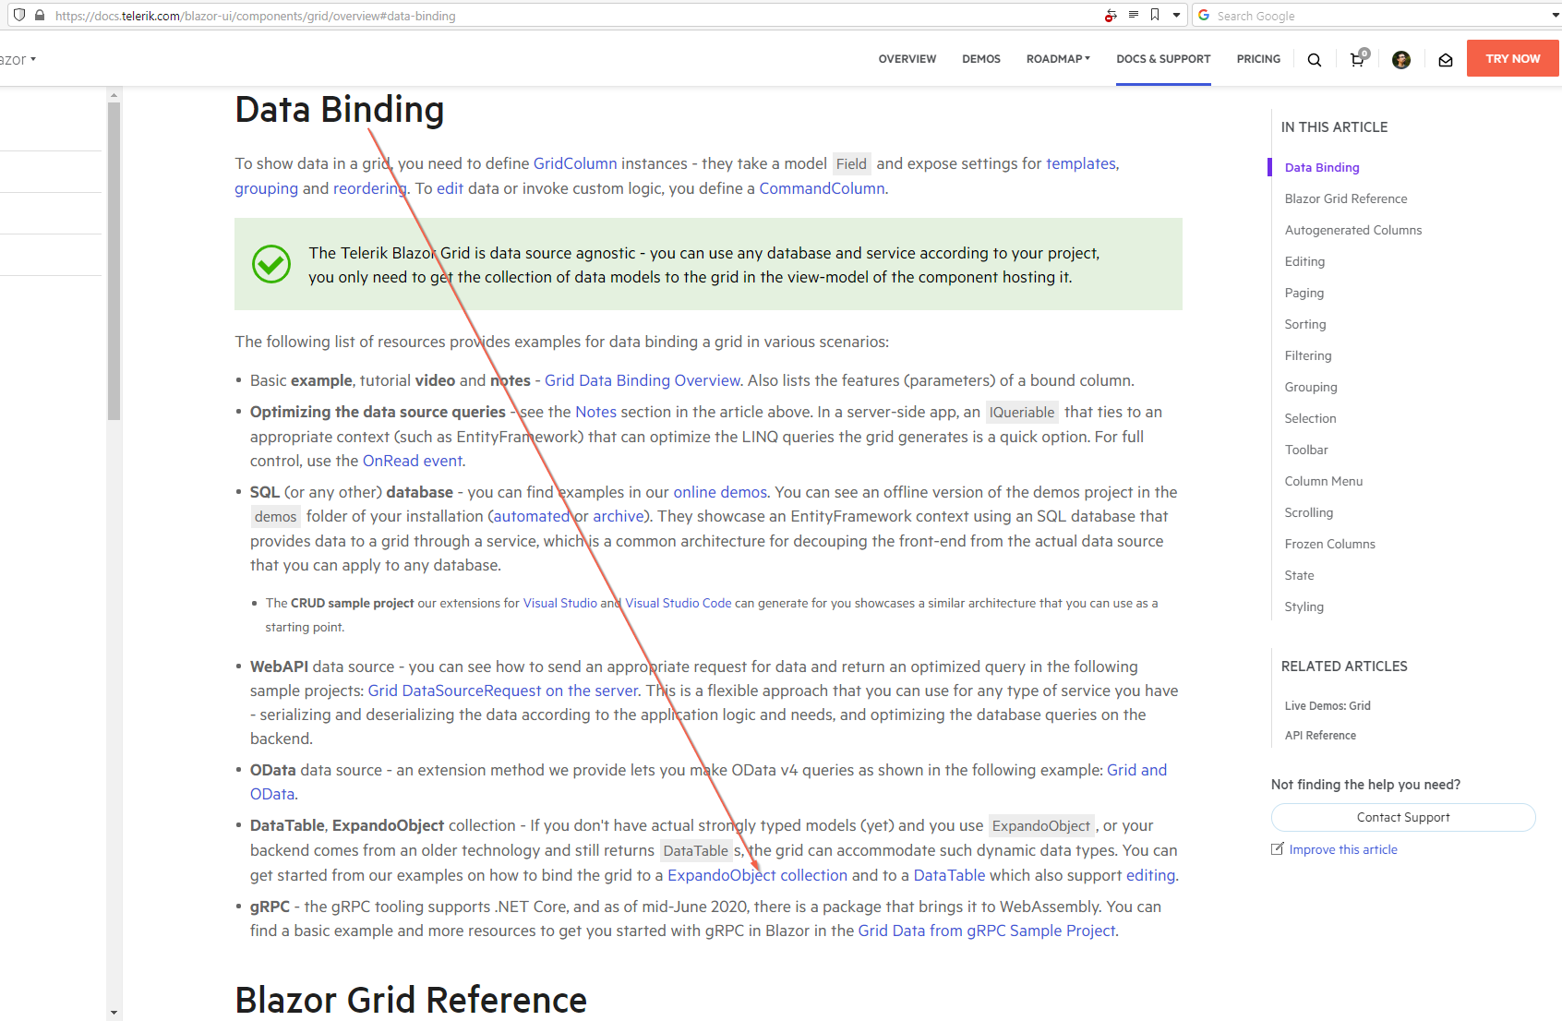This screenshot has width=1562, height=1021.
Task: Click the tracking protection shield icon
Action: tap(19, 15)
